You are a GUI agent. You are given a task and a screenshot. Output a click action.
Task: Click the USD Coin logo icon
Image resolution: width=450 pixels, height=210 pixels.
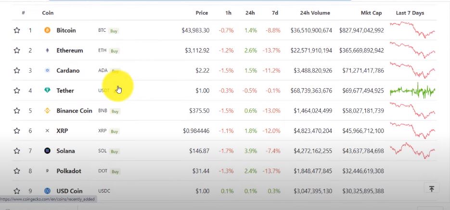coord(47,191)
